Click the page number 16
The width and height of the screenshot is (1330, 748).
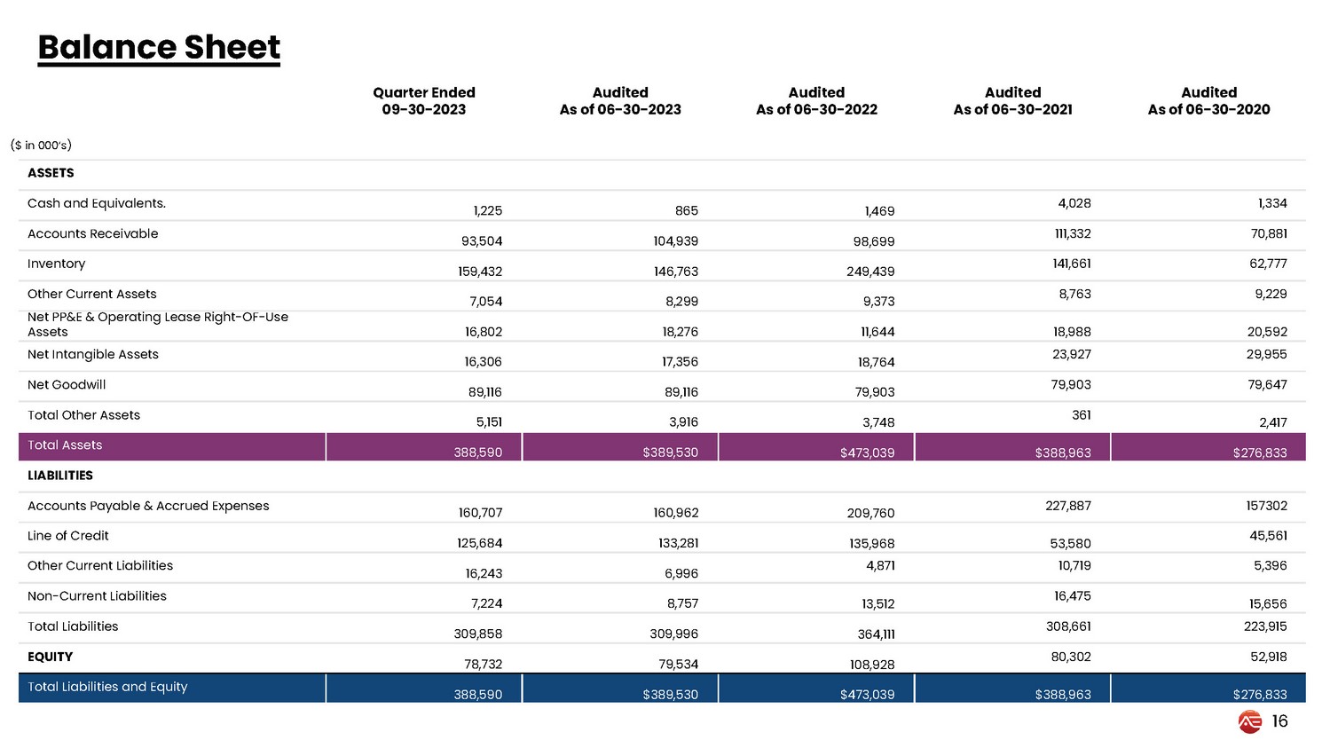click(1279, 721)
